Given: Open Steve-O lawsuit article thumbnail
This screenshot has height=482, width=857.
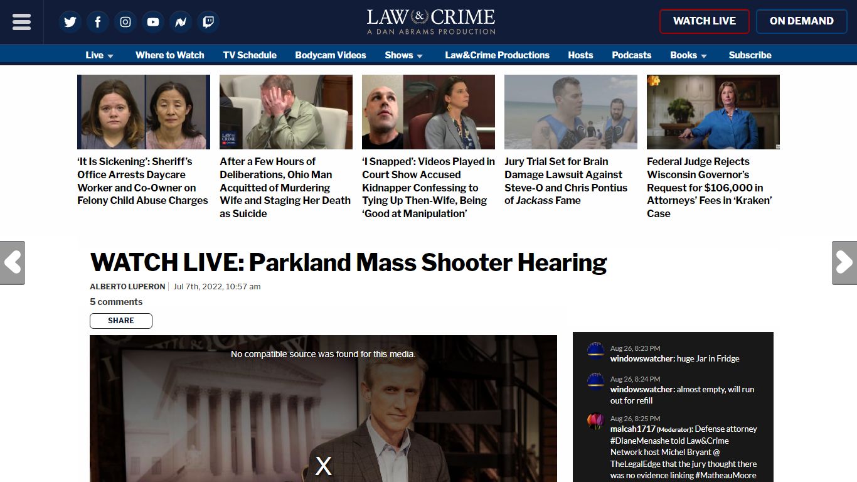Looking at the screenshot, I should (571, 112).
